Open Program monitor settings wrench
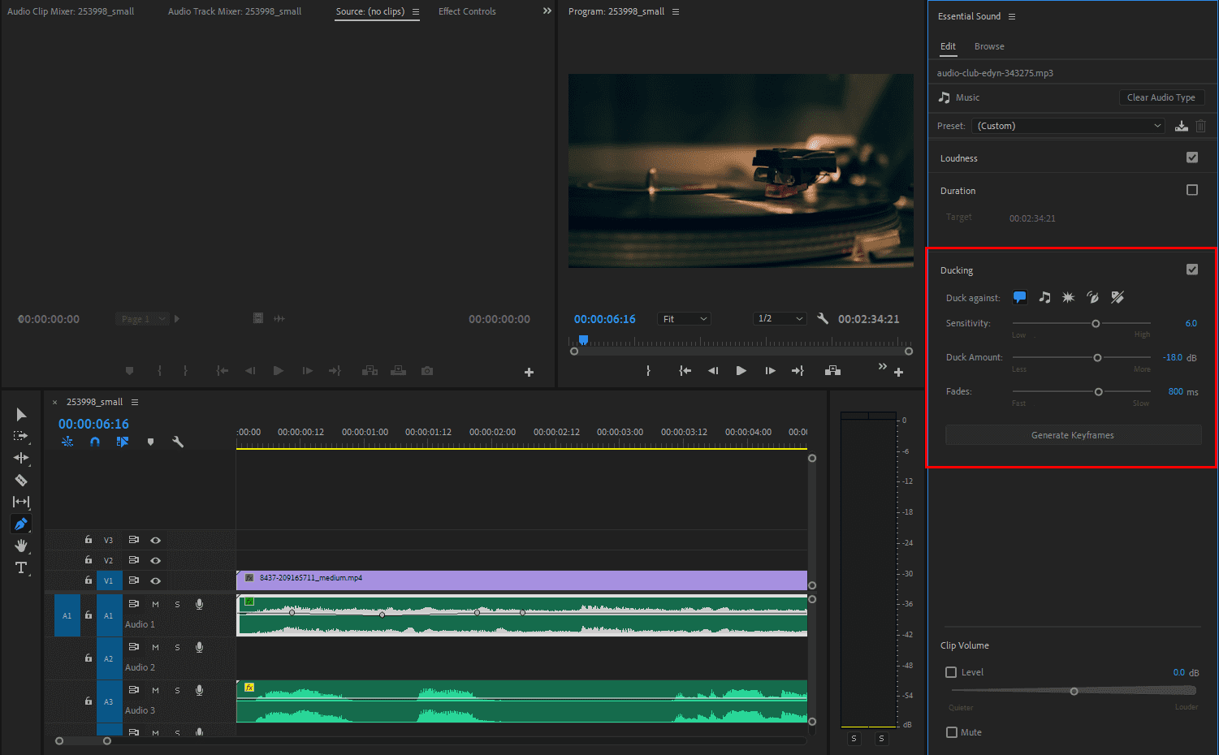 click(x=823, y=318)
